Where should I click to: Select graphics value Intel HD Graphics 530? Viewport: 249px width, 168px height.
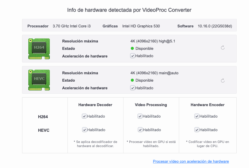point(141,26)
